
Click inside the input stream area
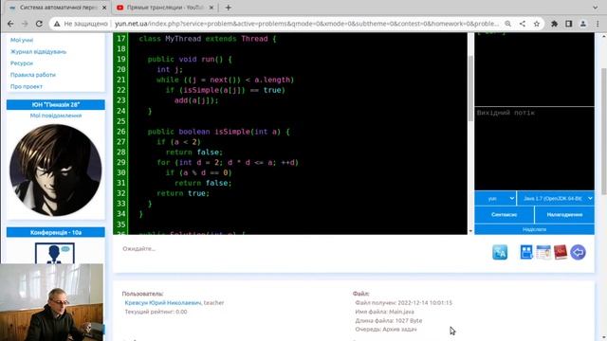pos(534,69)
